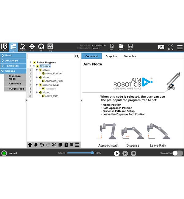Suppress the selected node
Screen dimensions: 184x199
coord(77,145)
